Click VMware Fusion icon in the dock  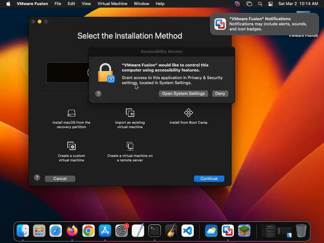pyautogui.click(x=228, y=231)
